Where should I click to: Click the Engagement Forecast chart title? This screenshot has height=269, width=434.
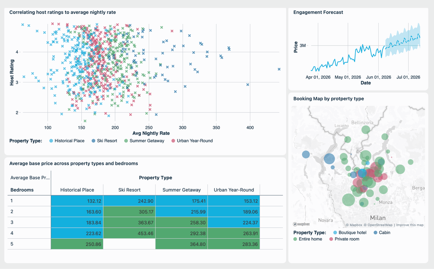coord(318,12)
